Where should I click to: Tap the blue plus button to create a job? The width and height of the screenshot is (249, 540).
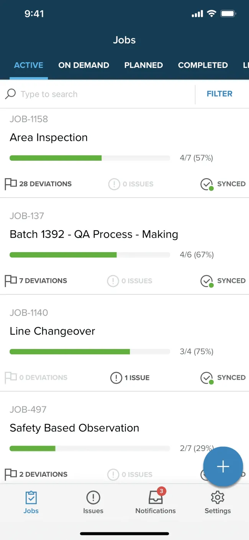point(223,466)
